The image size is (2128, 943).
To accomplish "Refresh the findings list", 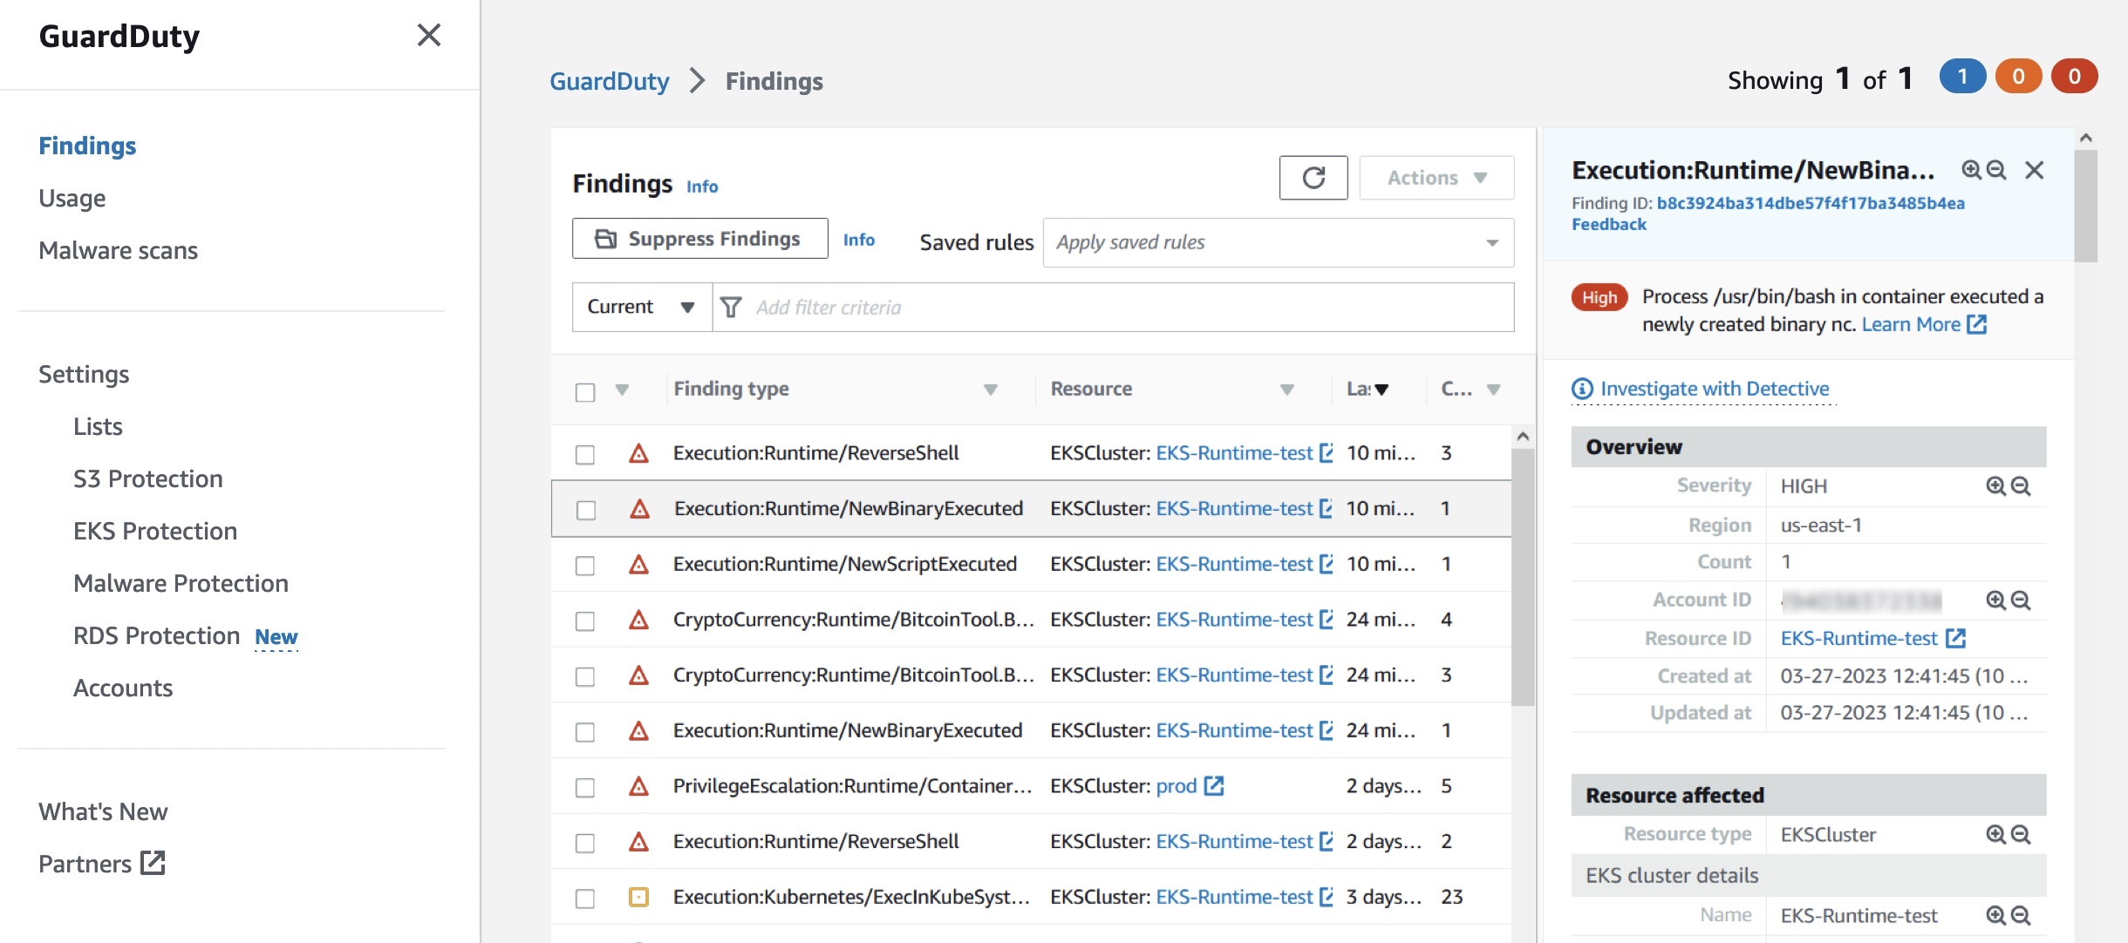I will point(1313,178).
